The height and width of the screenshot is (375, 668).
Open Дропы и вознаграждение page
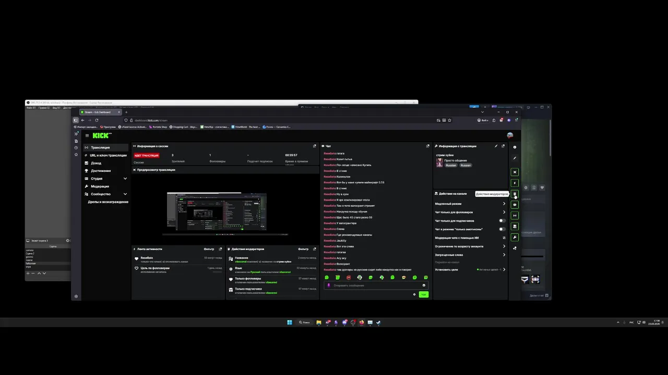pos(108,202)
